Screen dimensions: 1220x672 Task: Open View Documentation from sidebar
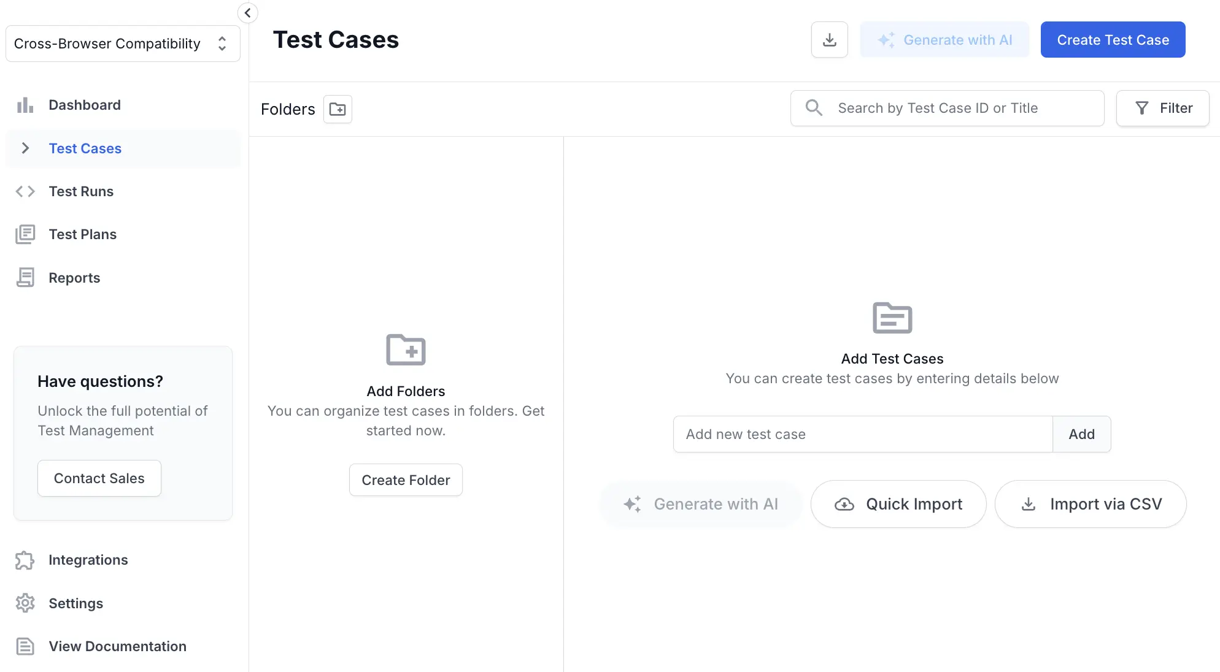pos(117,646)
